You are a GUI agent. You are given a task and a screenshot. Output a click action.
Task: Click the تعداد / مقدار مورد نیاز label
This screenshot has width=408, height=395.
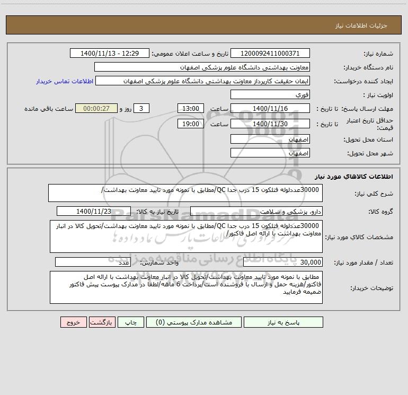pyautogui.click(x=363, y=263)
